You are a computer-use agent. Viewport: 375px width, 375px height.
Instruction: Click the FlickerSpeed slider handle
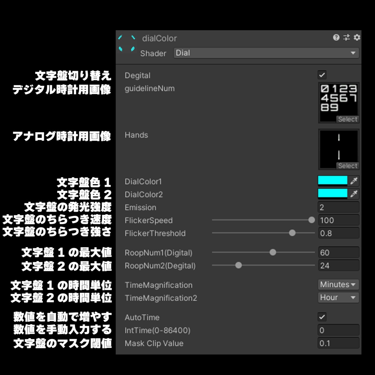311,220
